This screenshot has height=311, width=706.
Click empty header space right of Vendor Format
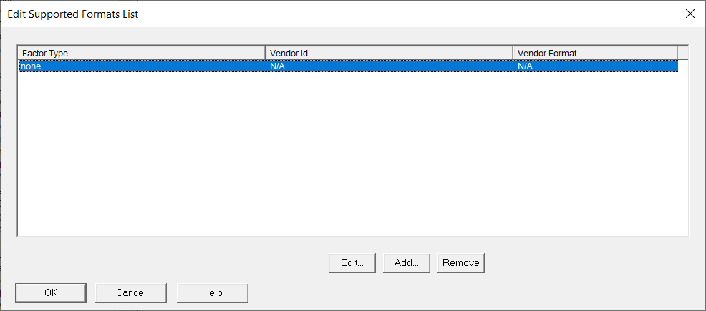click(x=683, y=53)
